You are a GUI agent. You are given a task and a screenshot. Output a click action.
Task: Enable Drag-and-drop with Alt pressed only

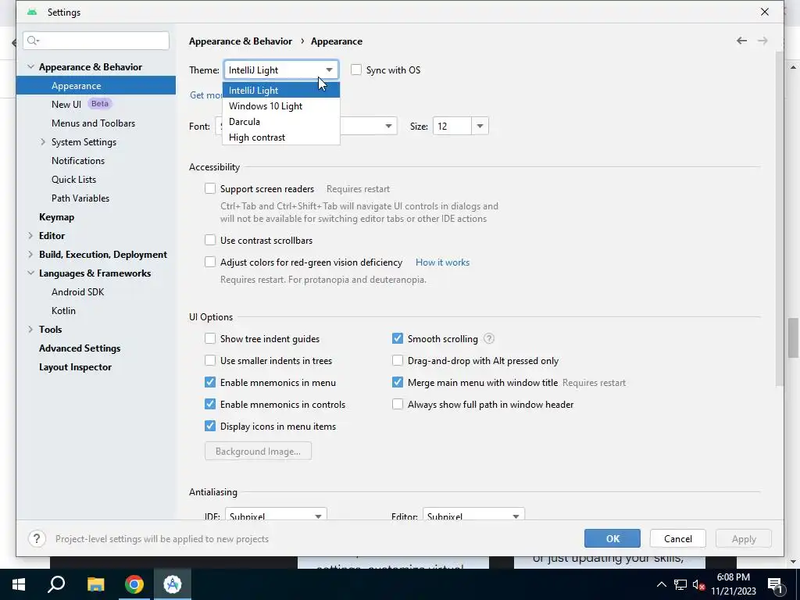click(398, 361)
